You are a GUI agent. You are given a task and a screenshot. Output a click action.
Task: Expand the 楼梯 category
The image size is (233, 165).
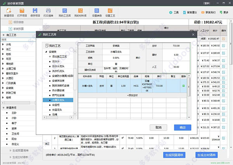point(3,97)
